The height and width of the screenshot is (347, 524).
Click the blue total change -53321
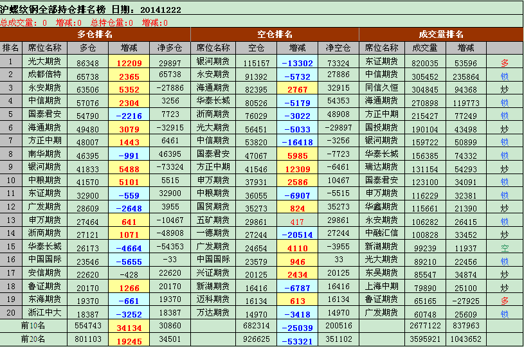click(297, 341)
